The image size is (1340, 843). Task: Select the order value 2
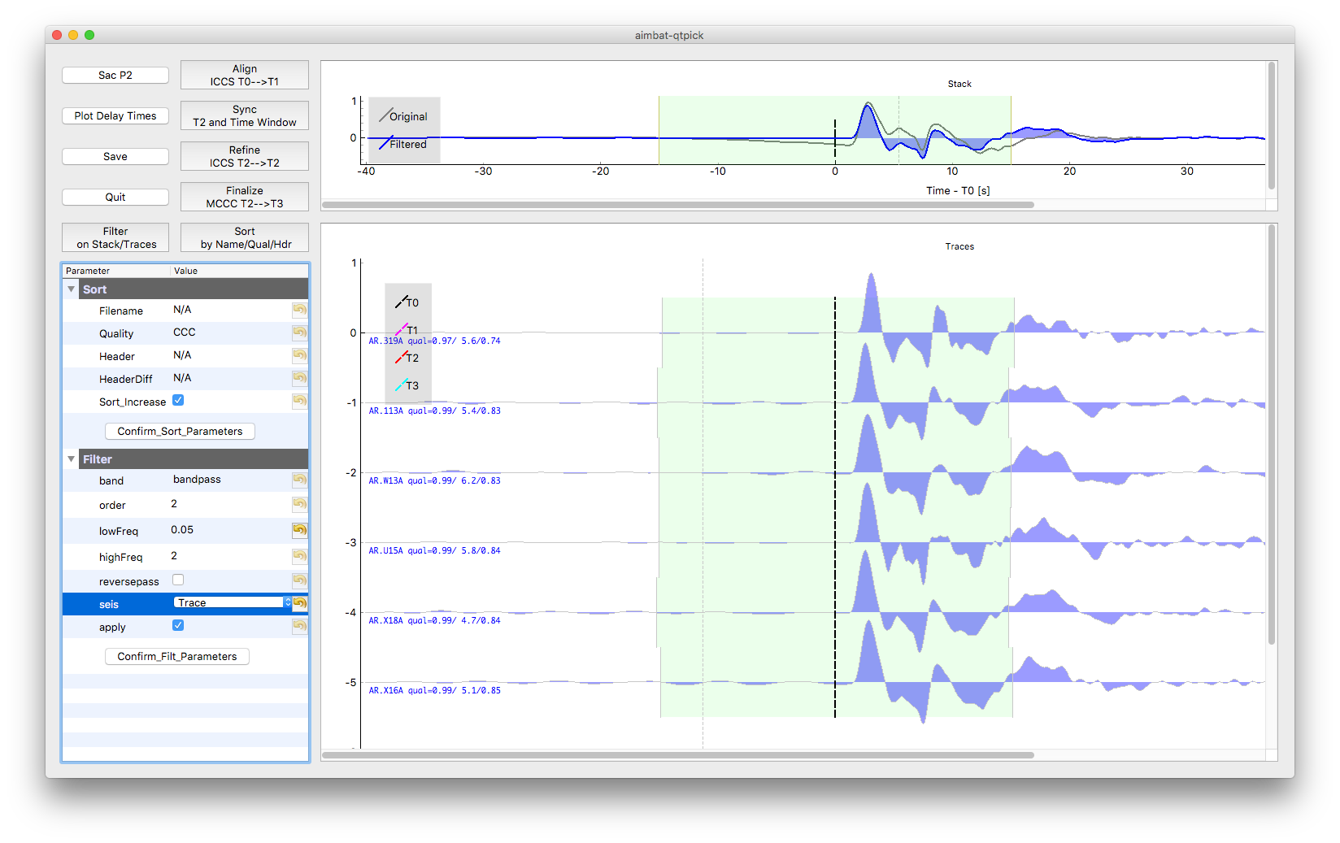point(174,503)
